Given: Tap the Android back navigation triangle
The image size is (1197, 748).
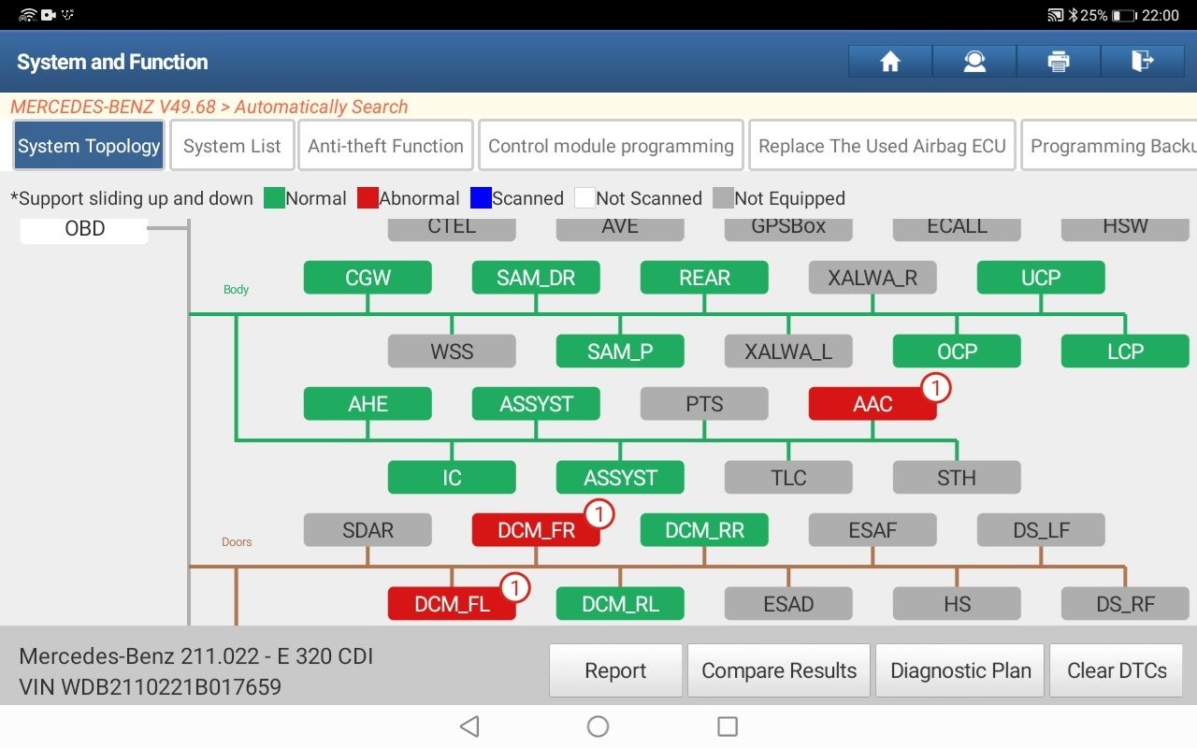Looking at the screenshot, I should click(x=469, y=726).
